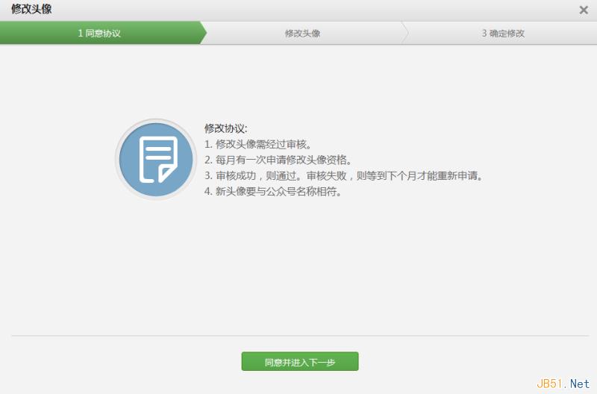597x394 pixels.
Task: Click the divider line above the green button
Action: (298, 336)
